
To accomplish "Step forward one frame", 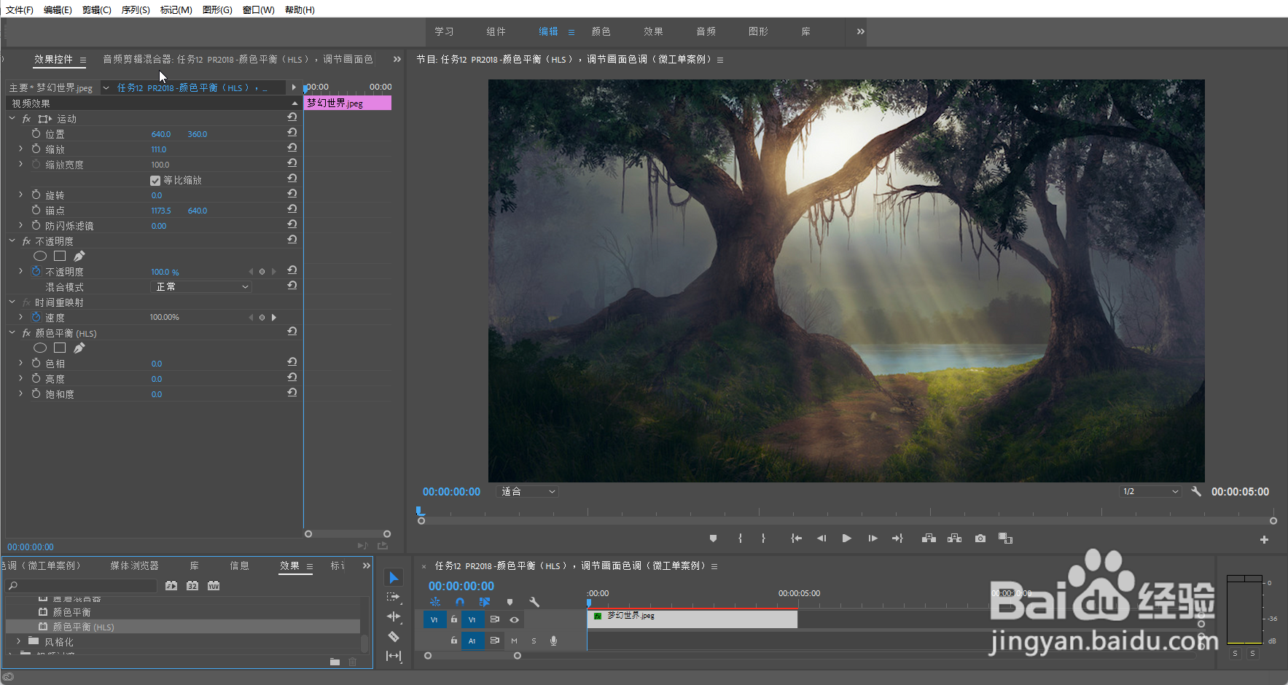I will click(873, 539).
